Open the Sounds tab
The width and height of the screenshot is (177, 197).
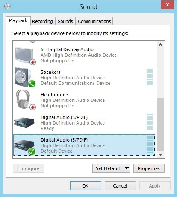click(x=65, y=21)
